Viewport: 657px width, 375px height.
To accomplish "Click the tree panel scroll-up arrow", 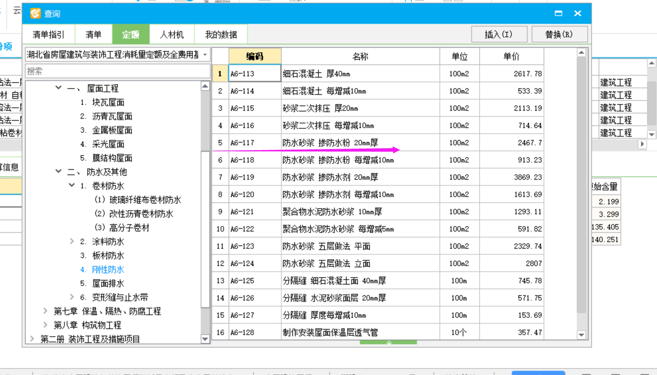I will tap(205, 86).
